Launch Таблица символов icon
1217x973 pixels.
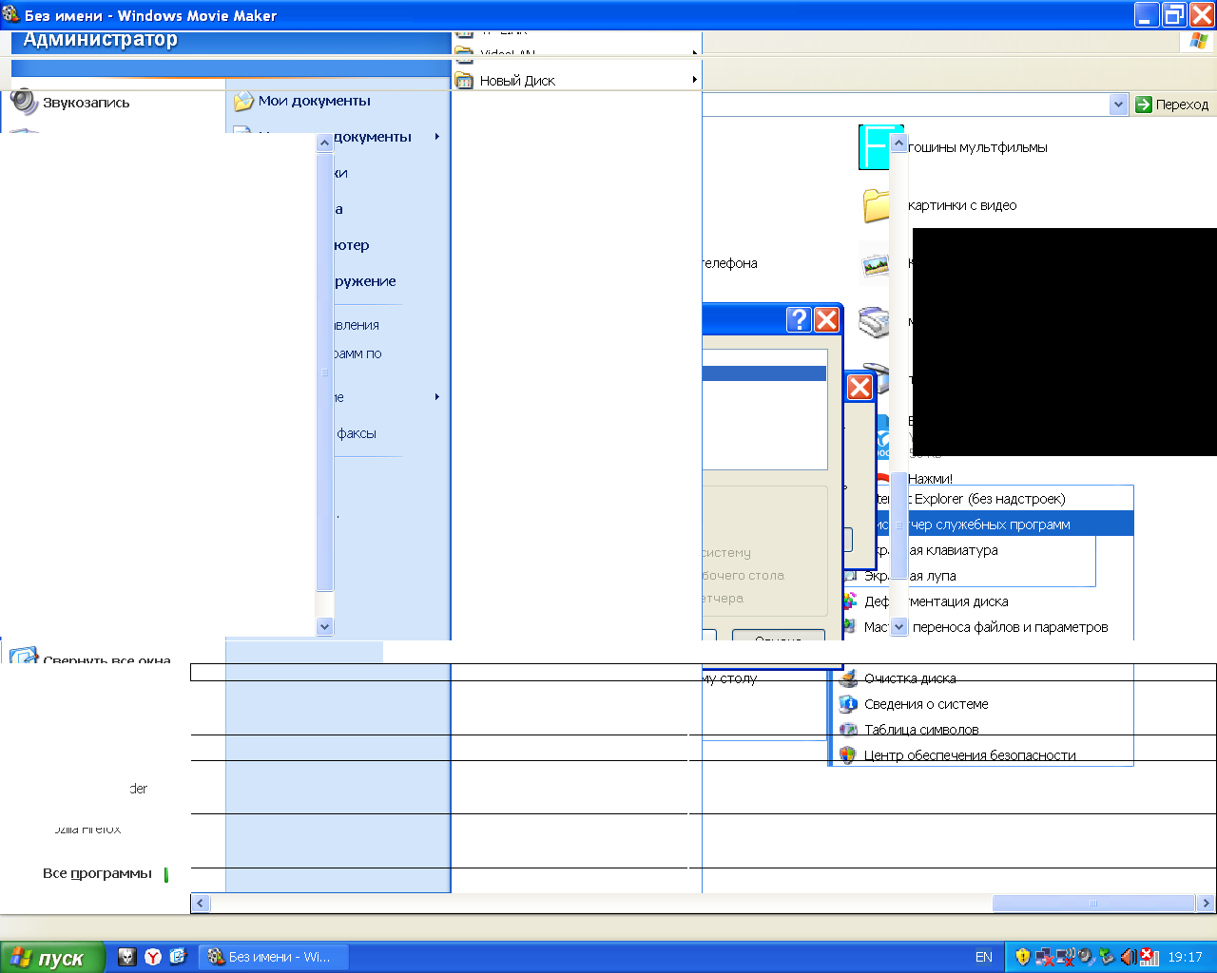[x=848, y=730]
